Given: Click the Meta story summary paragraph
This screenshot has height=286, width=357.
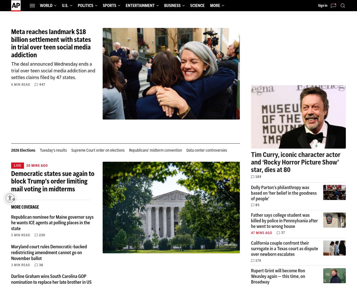Looking at the screenshot, I should coord(53,71).
